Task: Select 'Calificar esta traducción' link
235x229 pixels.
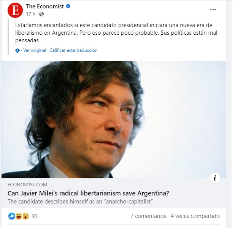Action: coord(73,50)
